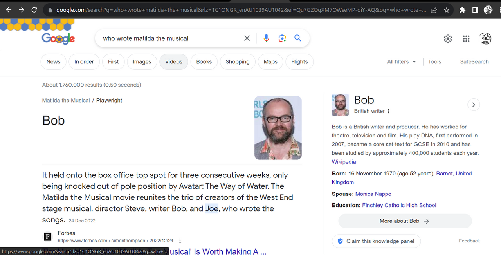Open site info via the lock icon
This screenshot has width=501, height=255.
click(x=49, y=10)
